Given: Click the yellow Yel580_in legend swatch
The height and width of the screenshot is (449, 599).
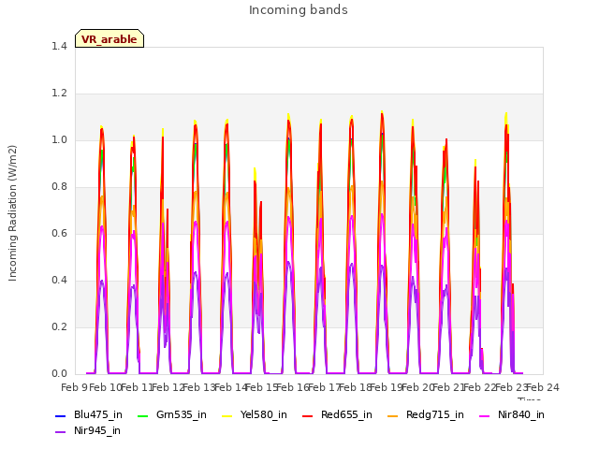Looking at the screenshot, I should click(226, 415).
